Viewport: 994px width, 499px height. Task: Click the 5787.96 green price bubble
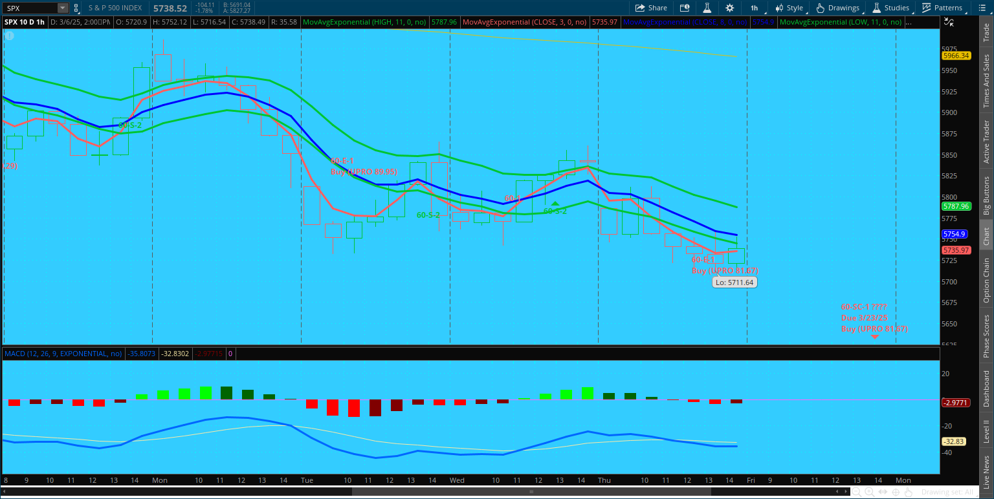click(956, 206)
